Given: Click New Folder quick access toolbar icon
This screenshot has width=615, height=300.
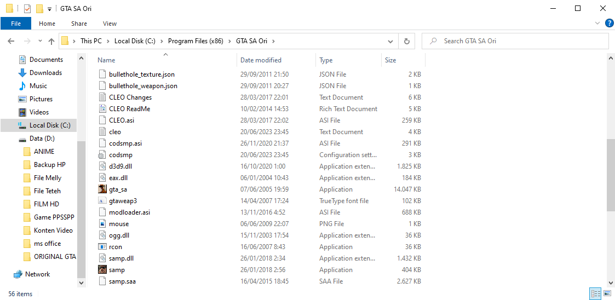Looking at the screenshot, I should (x=39, y=8).
